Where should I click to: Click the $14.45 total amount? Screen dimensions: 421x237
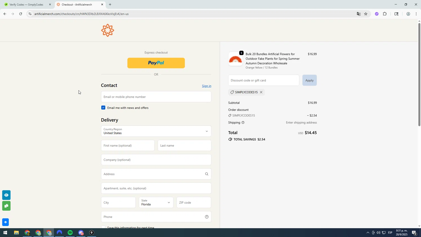tap(311, 133)
